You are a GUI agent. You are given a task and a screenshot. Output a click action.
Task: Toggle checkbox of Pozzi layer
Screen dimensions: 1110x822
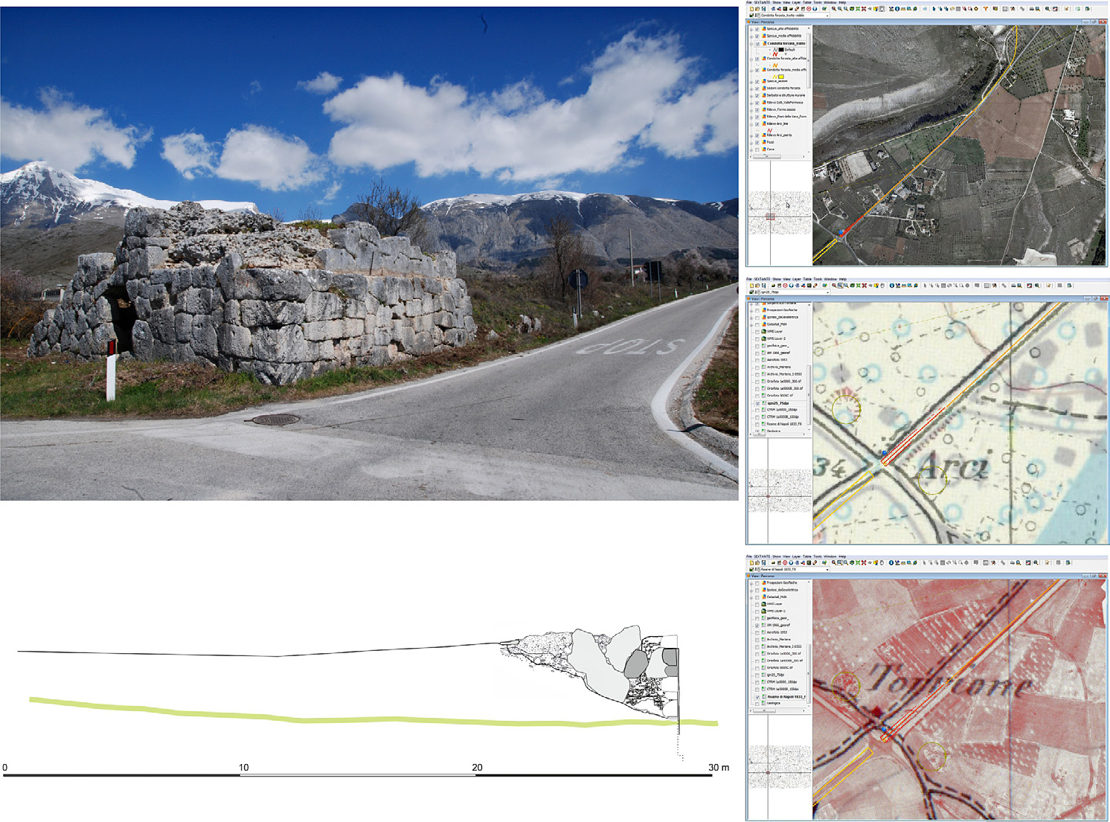[757, 142]
